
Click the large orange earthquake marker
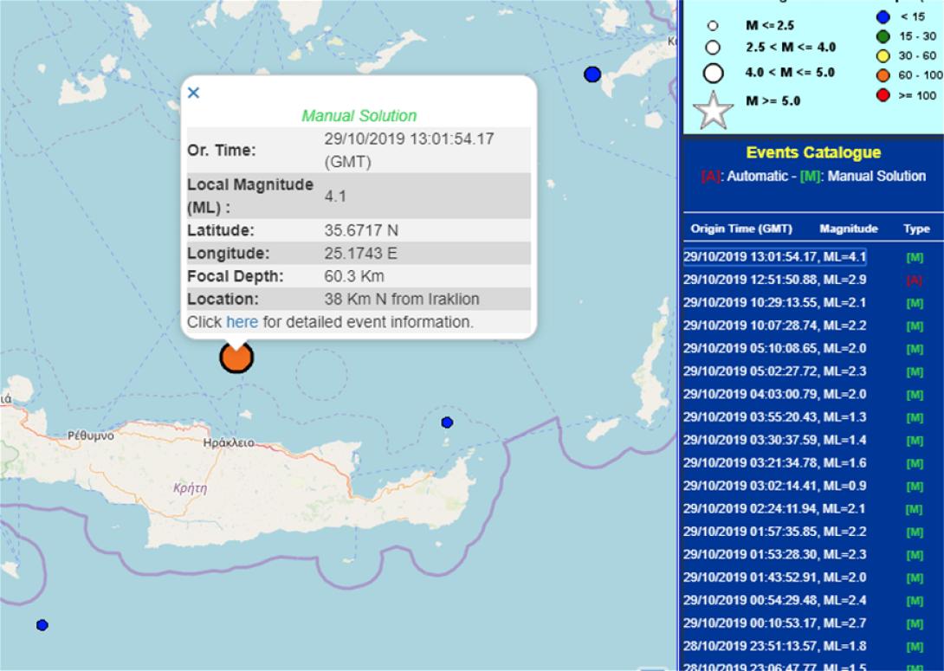tap(236, 357)
